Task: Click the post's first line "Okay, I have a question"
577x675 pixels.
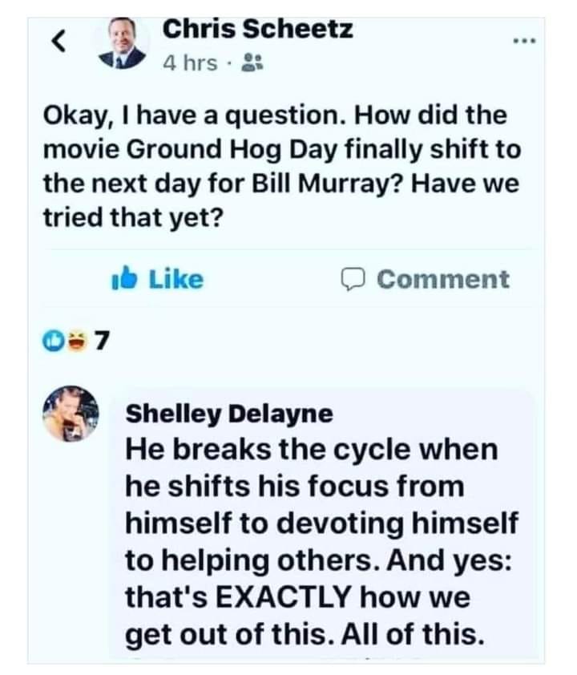Action: tap(195, 115)
